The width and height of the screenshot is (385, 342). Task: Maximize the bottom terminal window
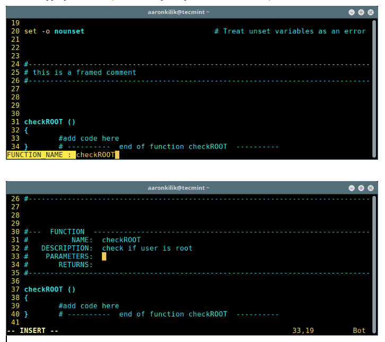point(361,188)
